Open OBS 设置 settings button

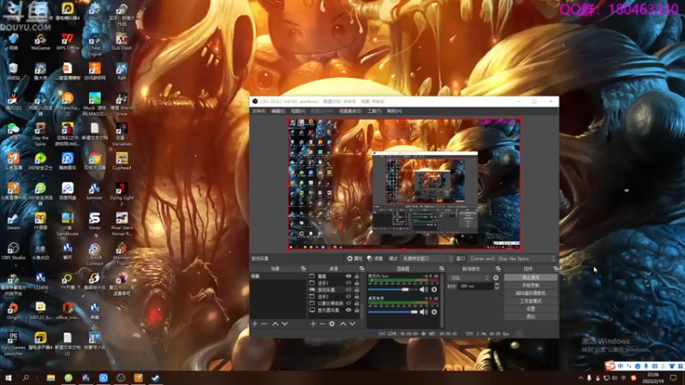pos(531,309)
